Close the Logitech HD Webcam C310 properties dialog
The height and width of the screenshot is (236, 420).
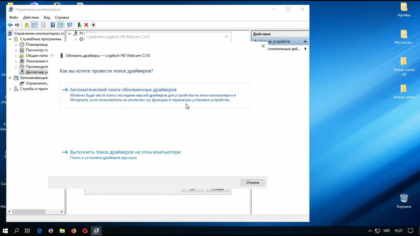coord(227,37)
